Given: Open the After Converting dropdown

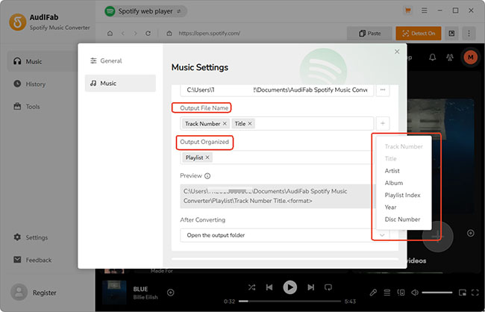Looking at the screenshot, I should point(284,235).
